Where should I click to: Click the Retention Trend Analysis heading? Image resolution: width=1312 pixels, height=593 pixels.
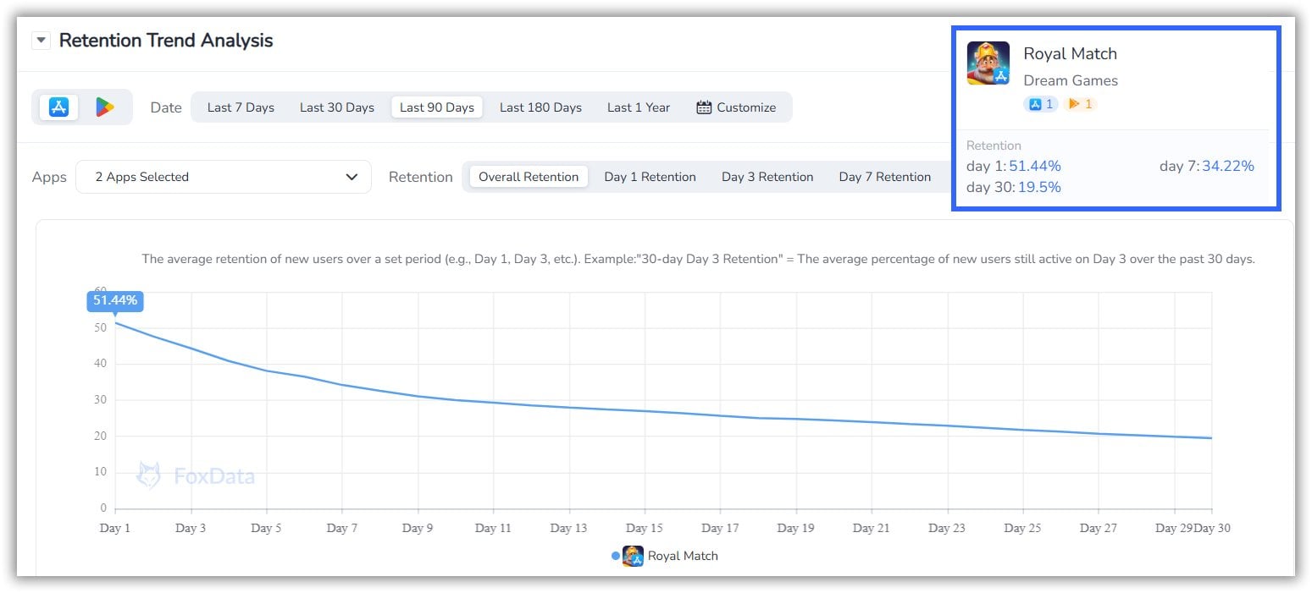[166, 41]
